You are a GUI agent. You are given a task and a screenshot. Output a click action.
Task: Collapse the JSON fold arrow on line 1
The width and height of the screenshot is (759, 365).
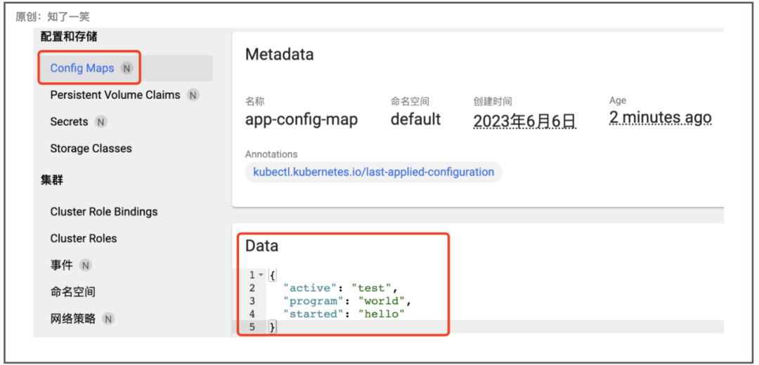pyautogui.click(x=261, y=275)
